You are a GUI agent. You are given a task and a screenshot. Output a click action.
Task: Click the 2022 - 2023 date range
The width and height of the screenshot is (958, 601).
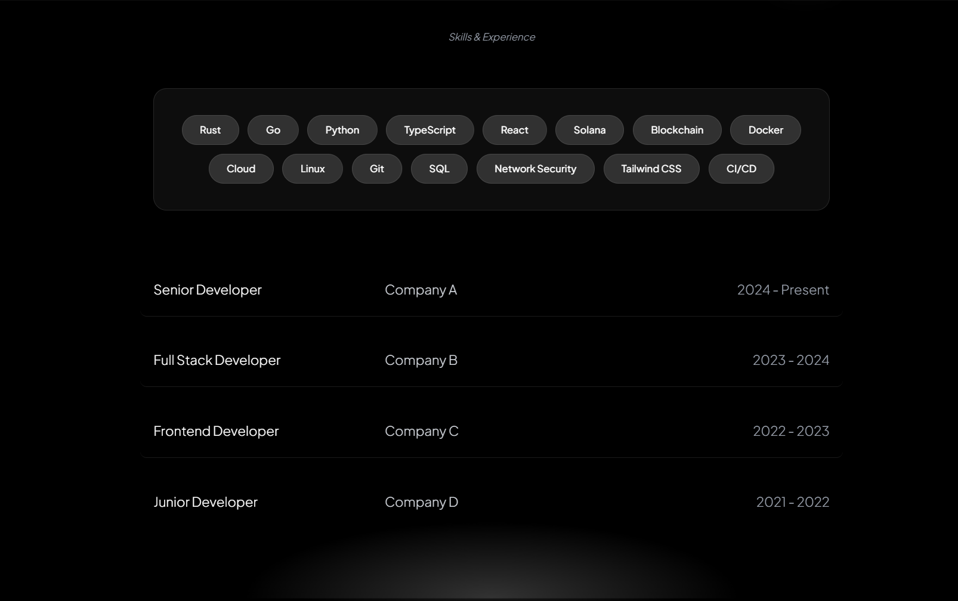click(791, 431)
